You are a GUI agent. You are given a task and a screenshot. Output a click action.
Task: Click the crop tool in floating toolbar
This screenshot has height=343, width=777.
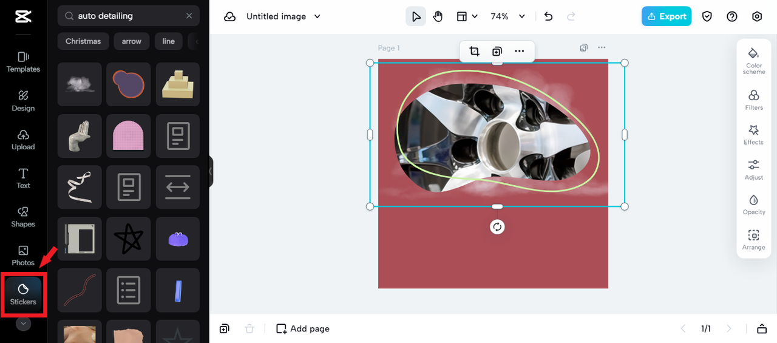(475, 51)
